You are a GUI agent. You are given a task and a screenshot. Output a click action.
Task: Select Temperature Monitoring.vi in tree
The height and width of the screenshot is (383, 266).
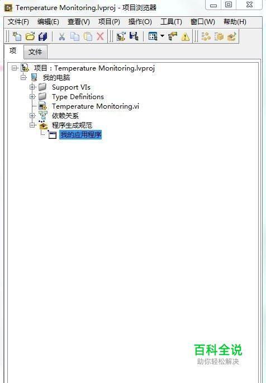tap(95, 106)
